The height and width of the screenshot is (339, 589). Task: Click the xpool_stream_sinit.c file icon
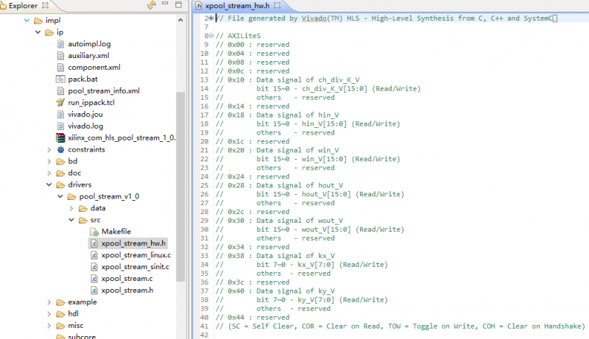[94, 267]
